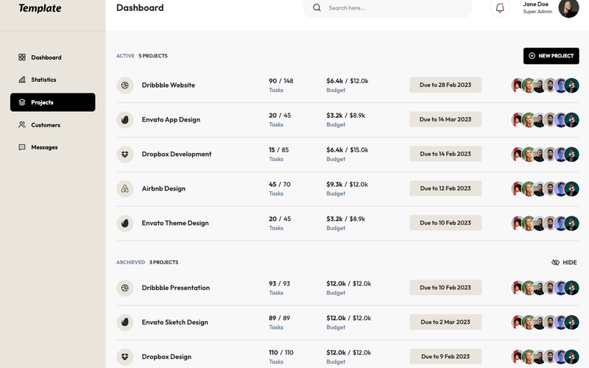Open the Dashboard sidebar item
The image size is (589, 368).
pos(52,57)
